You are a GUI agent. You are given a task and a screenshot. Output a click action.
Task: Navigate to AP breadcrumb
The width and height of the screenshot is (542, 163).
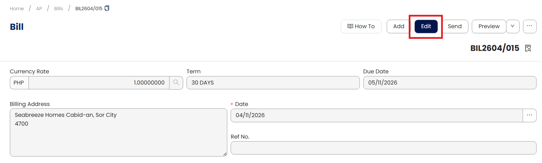tap(39, 8)
